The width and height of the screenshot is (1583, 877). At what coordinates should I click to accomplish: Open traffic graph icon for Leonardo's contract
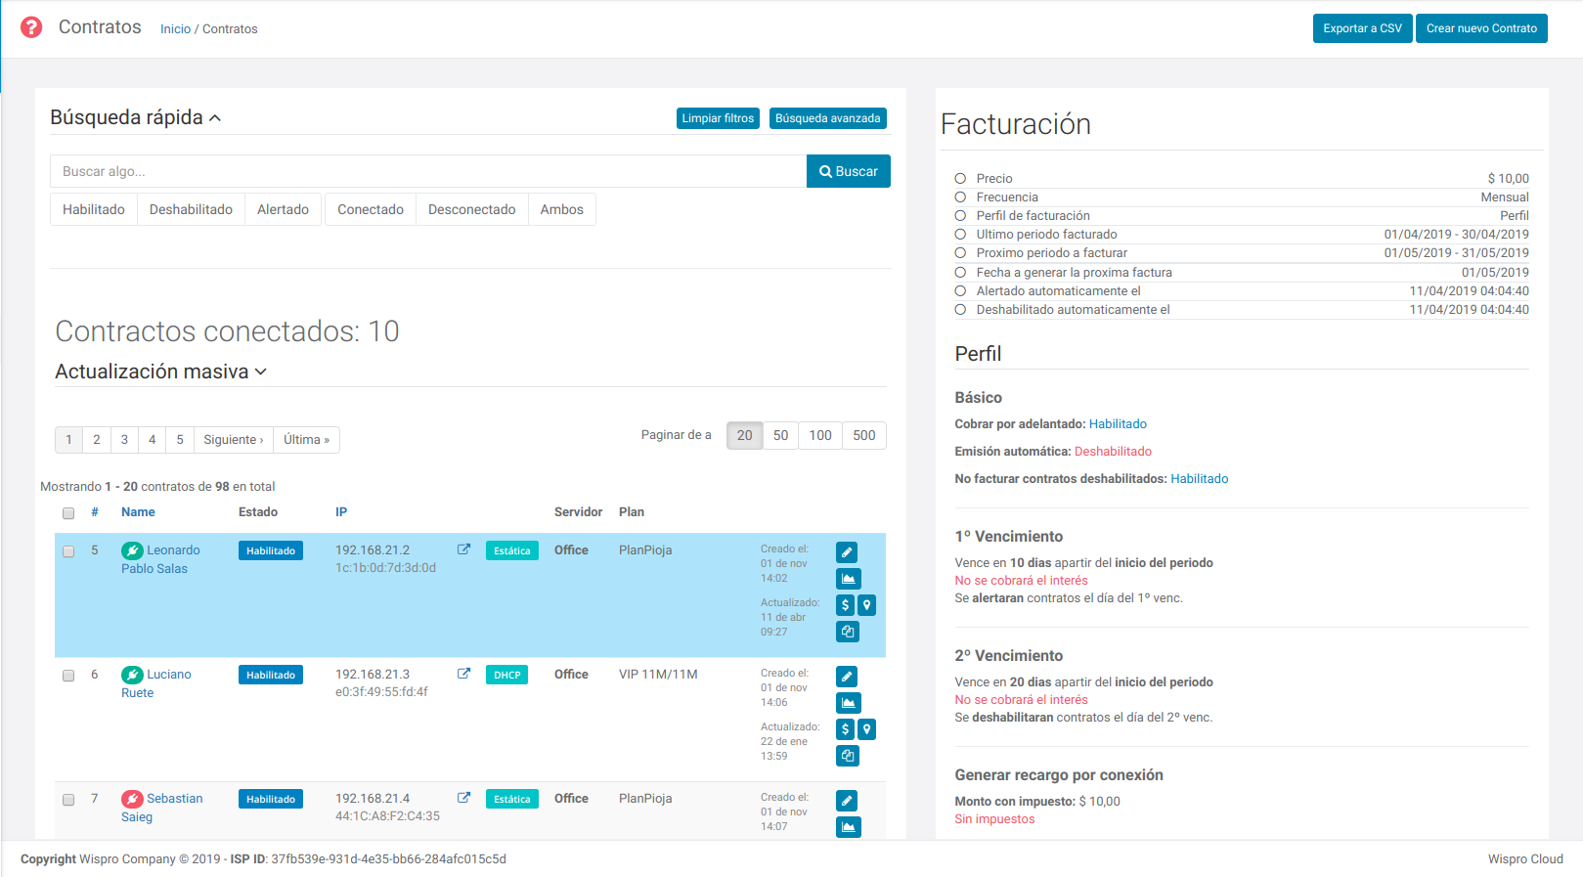click(849, 579)
